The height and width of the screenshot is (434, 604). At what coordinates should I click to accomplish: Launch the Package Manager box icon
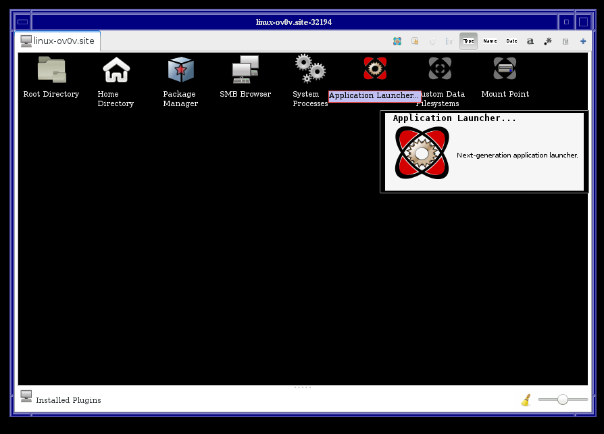180,70
